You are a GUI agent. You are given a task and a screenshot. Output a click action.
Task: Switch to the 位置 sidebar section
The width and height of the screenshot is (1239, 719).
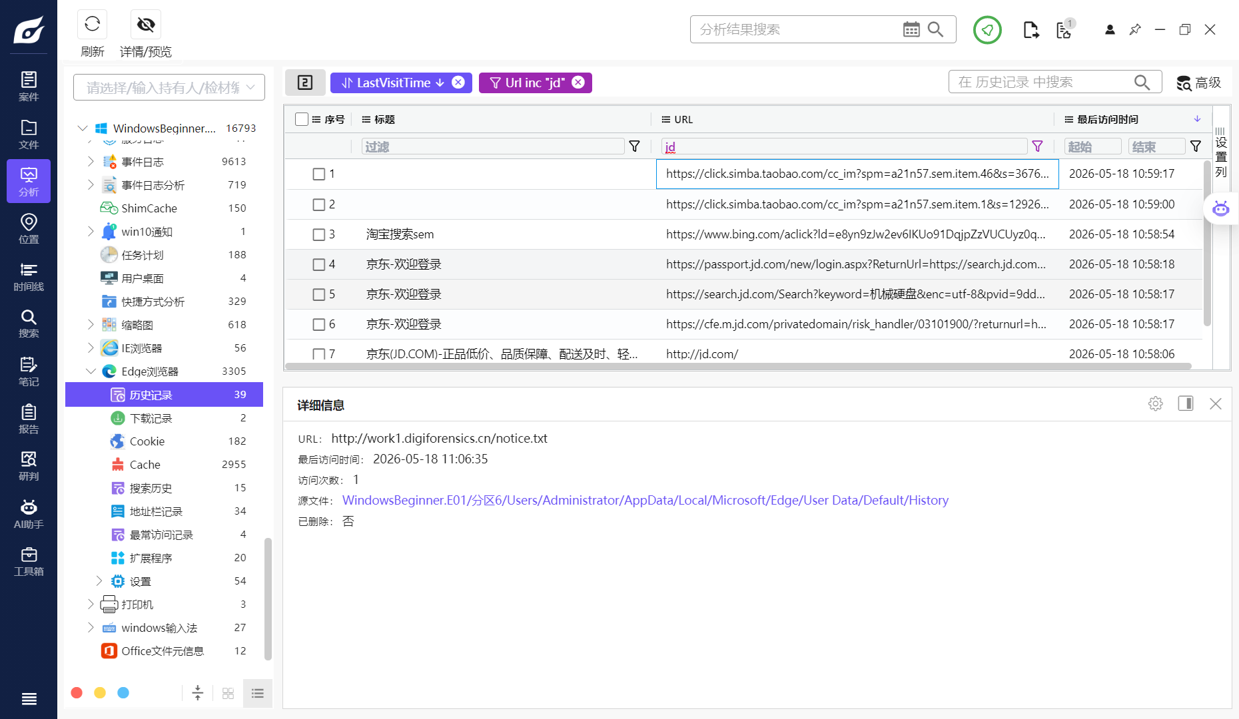29,228
